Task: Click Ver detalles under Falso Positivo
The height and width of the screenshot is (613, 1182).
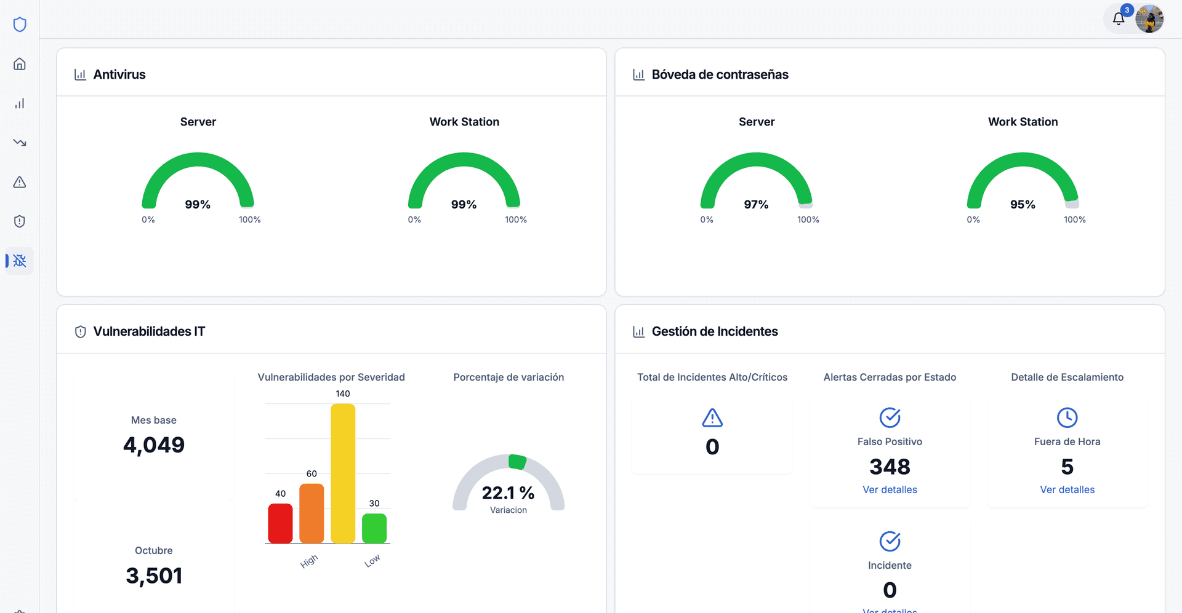Action: (890, 489)
